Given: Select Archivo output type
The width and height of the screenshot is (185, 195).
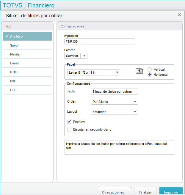Looking at the screenshot, I should click(27, 36).
